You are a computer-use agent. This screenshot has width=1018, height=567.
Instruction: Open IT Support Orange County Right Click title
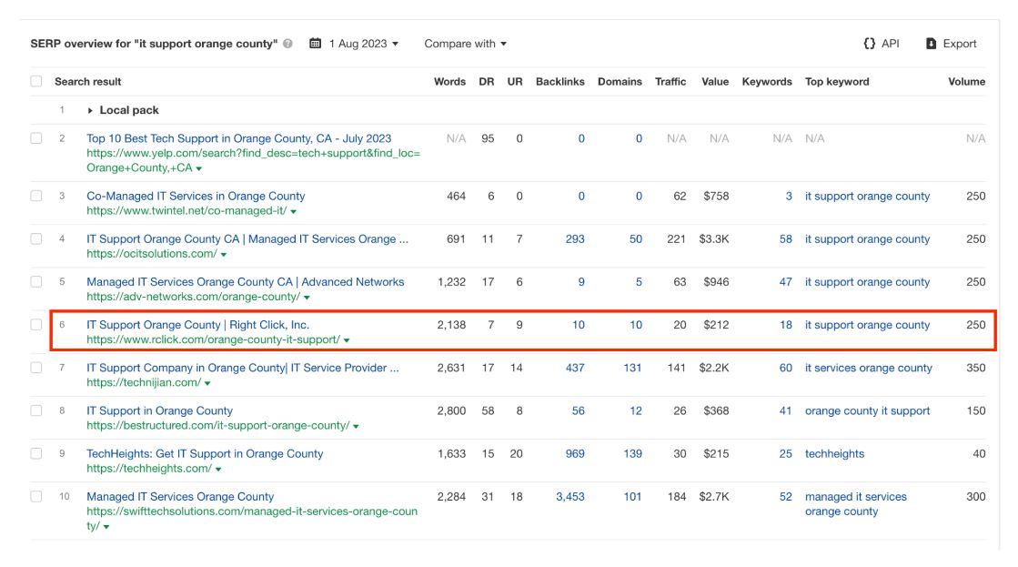coord(197,325)
